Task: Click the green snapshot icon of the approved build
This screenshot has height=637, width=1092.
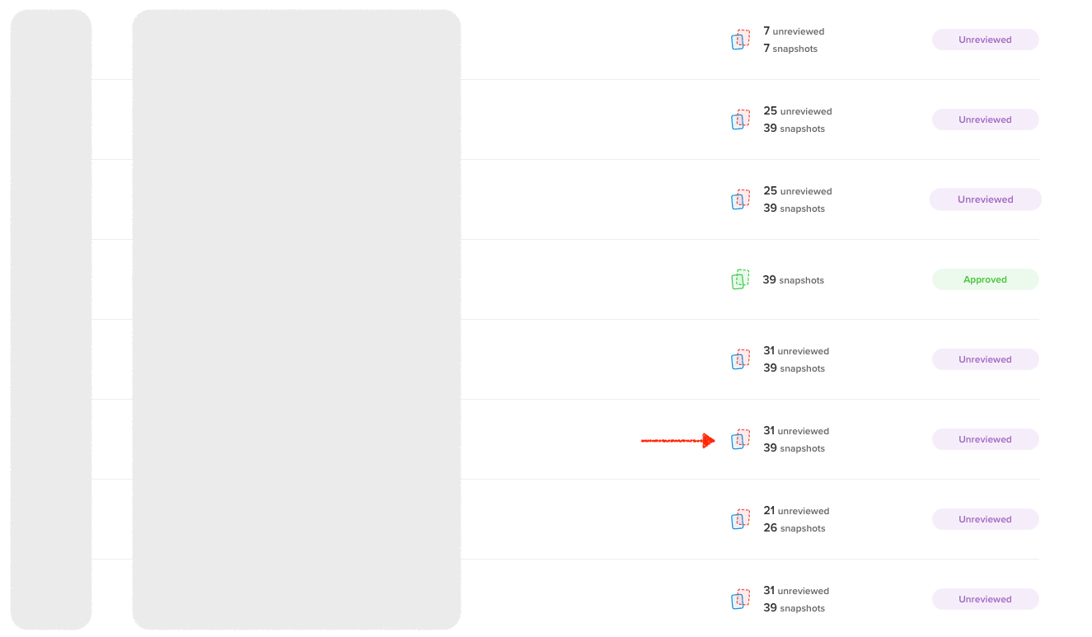Action: pyautogui.click(x=740, y=279)
